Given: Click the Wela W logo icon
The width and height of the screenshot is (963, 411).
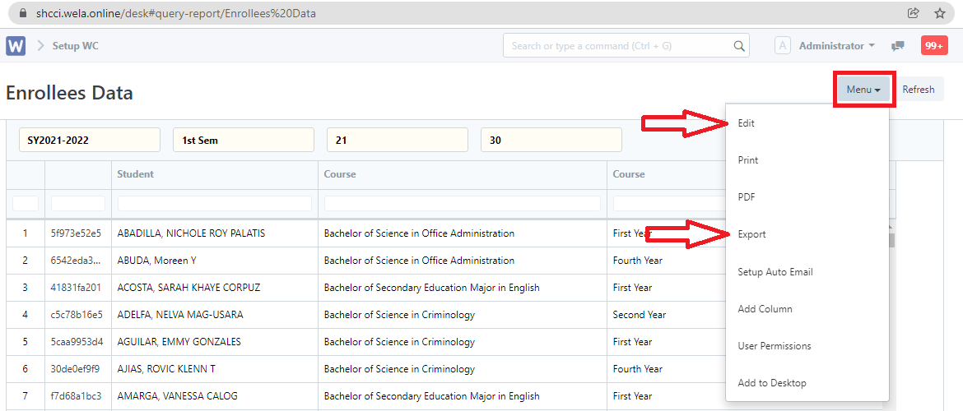Looking at the screenshot, I should (x=16, y=46).
